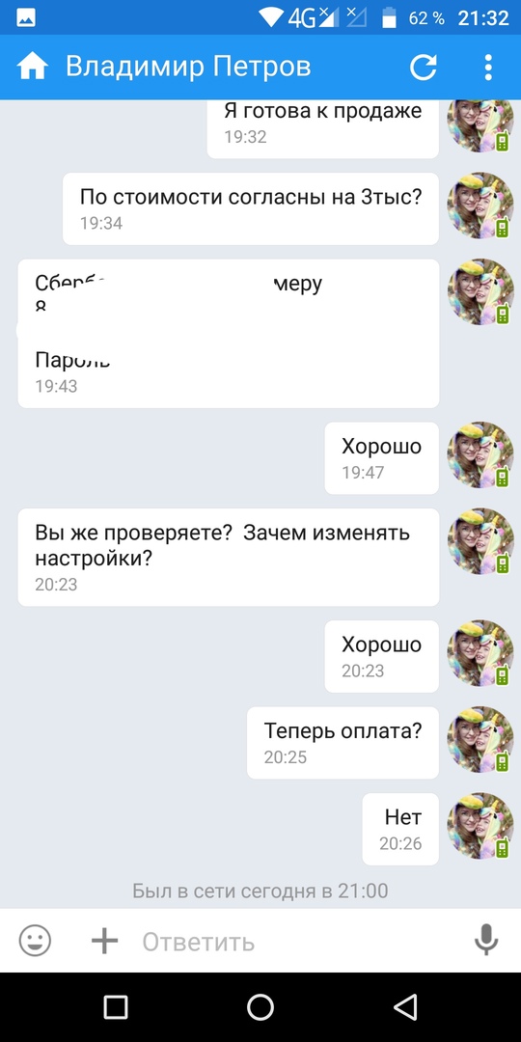The height and width of the screenshot is (1042, 521).
Task: Open recent apps with square button
Action: pyautogui.click(x=116, y=1006)
